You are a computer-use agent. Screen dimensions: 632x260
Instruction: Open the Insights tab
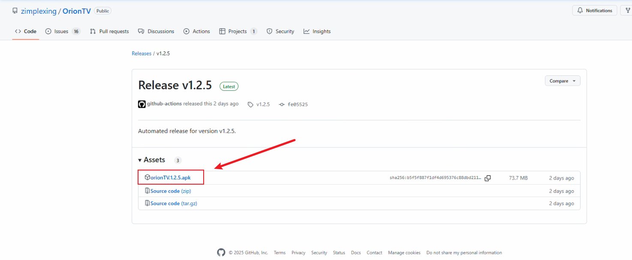(x=317, y=31)
